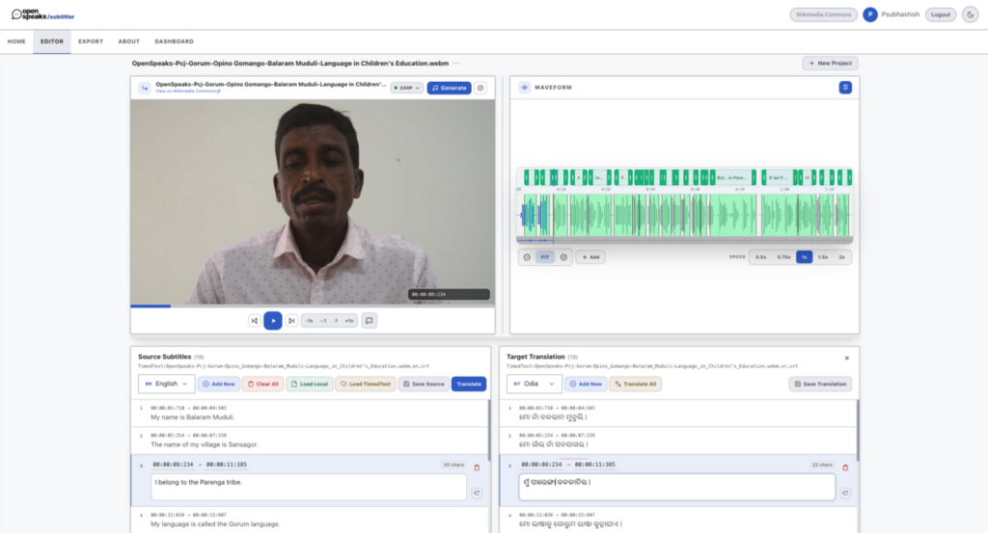
Task: Delete source subtitle 3 trash icon
Action: (477, 467)
